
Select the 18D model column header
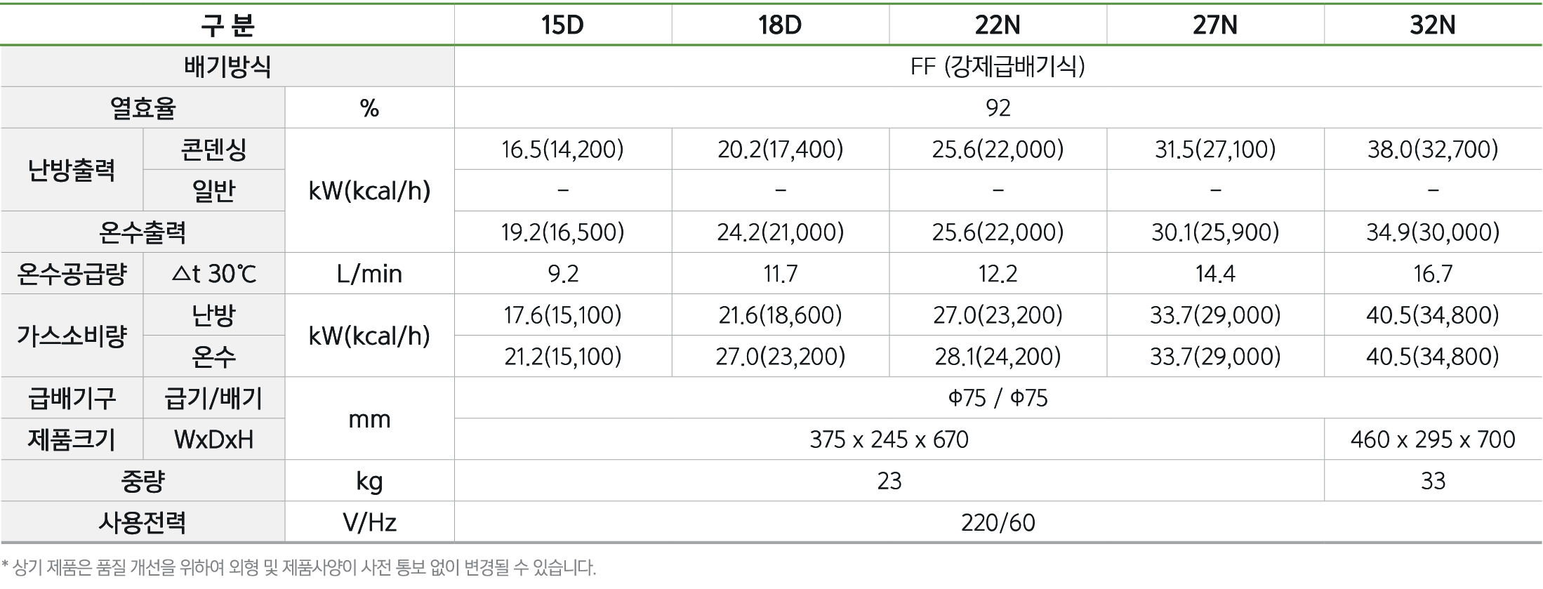780,25
